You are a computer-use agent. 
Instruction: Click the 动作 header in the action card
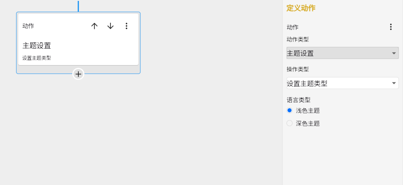[28, 26]
